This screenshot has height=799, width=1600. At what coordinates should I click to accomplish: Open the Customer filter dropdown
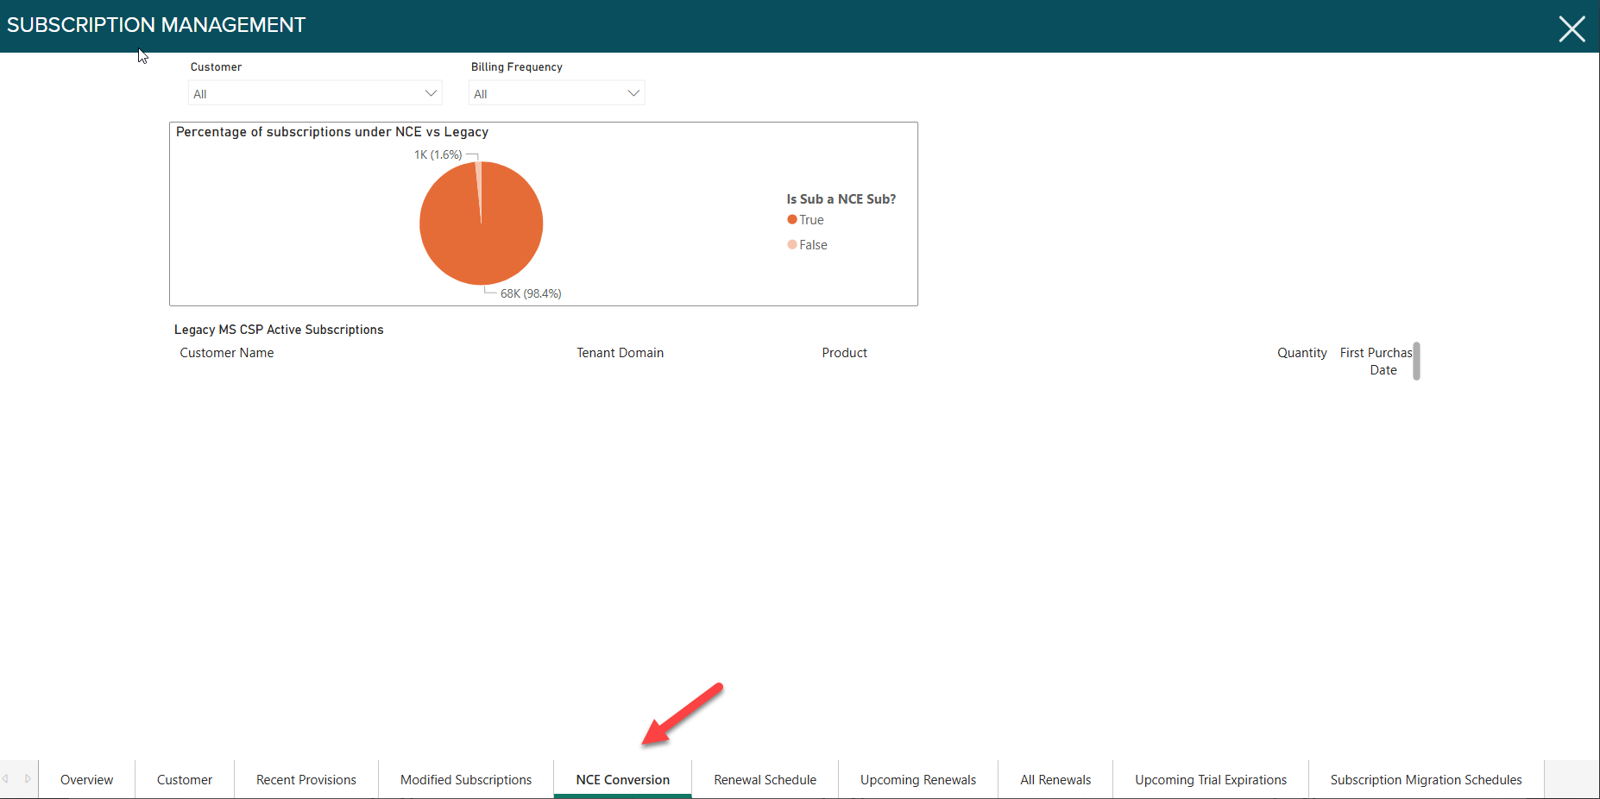pyautogui.click(x=314, y=92)
